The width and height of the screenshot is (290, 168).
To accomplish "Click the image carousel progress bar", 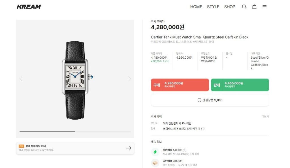I will 75,132.
